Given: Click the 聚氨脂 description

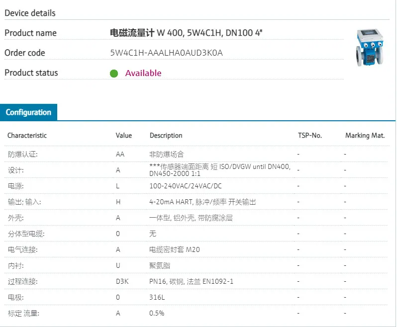Looking at the screenshot, I should (x=160, y=266).
